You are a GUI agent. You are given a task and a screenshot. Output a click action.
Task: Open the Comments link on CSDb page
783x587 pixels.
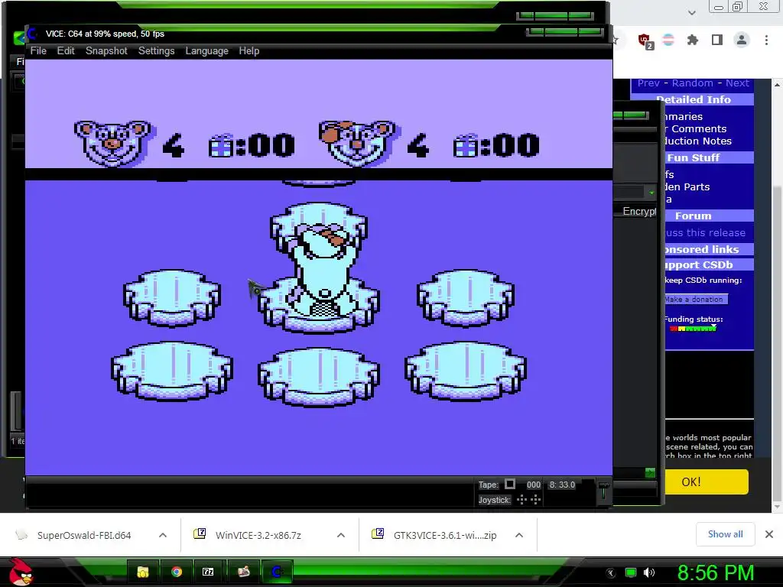pyautogui.click(x=697, y=128)
